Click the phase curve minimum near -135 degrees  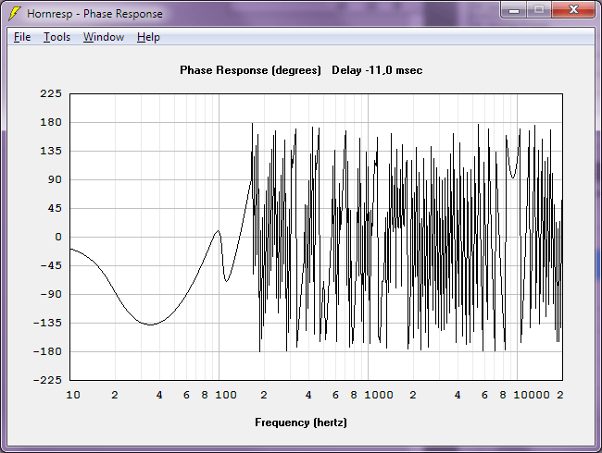pos(150,324)
